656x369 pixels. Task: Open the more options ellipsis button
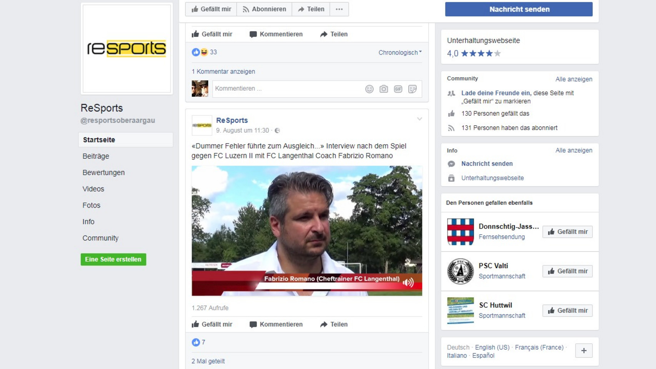click(339, 9)
